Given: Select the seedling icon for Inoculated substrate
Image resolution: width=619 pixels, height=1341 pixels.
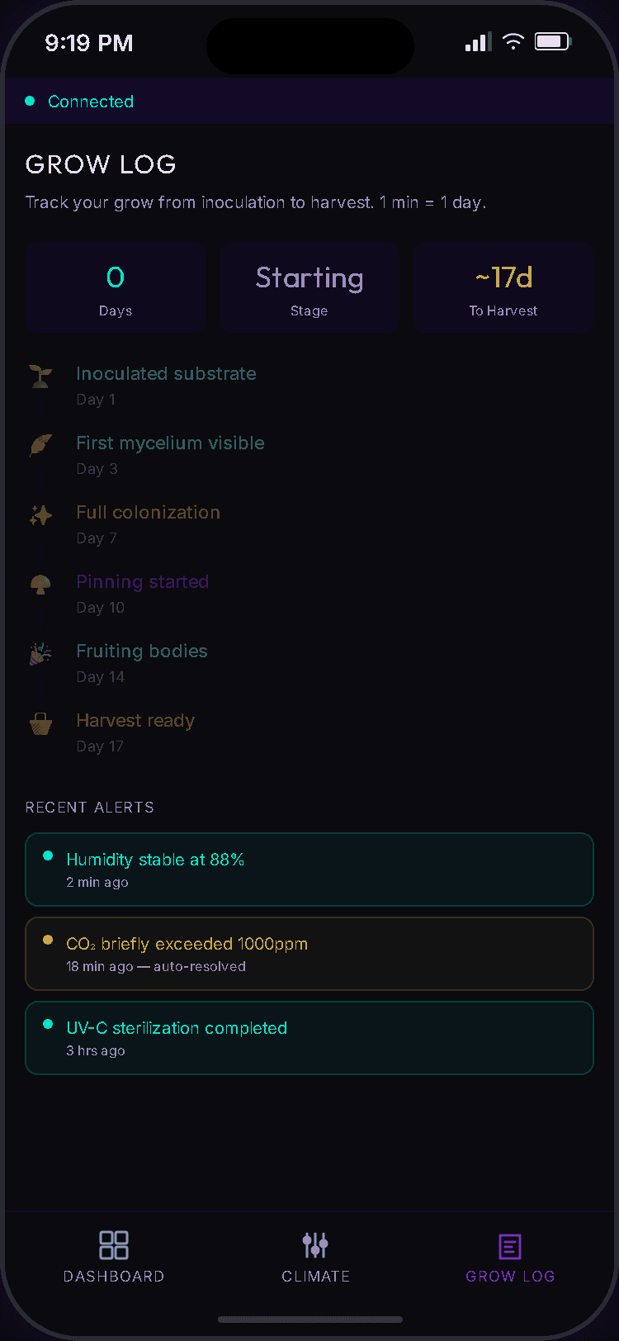Looking at the screenshot, I should 40,375.
